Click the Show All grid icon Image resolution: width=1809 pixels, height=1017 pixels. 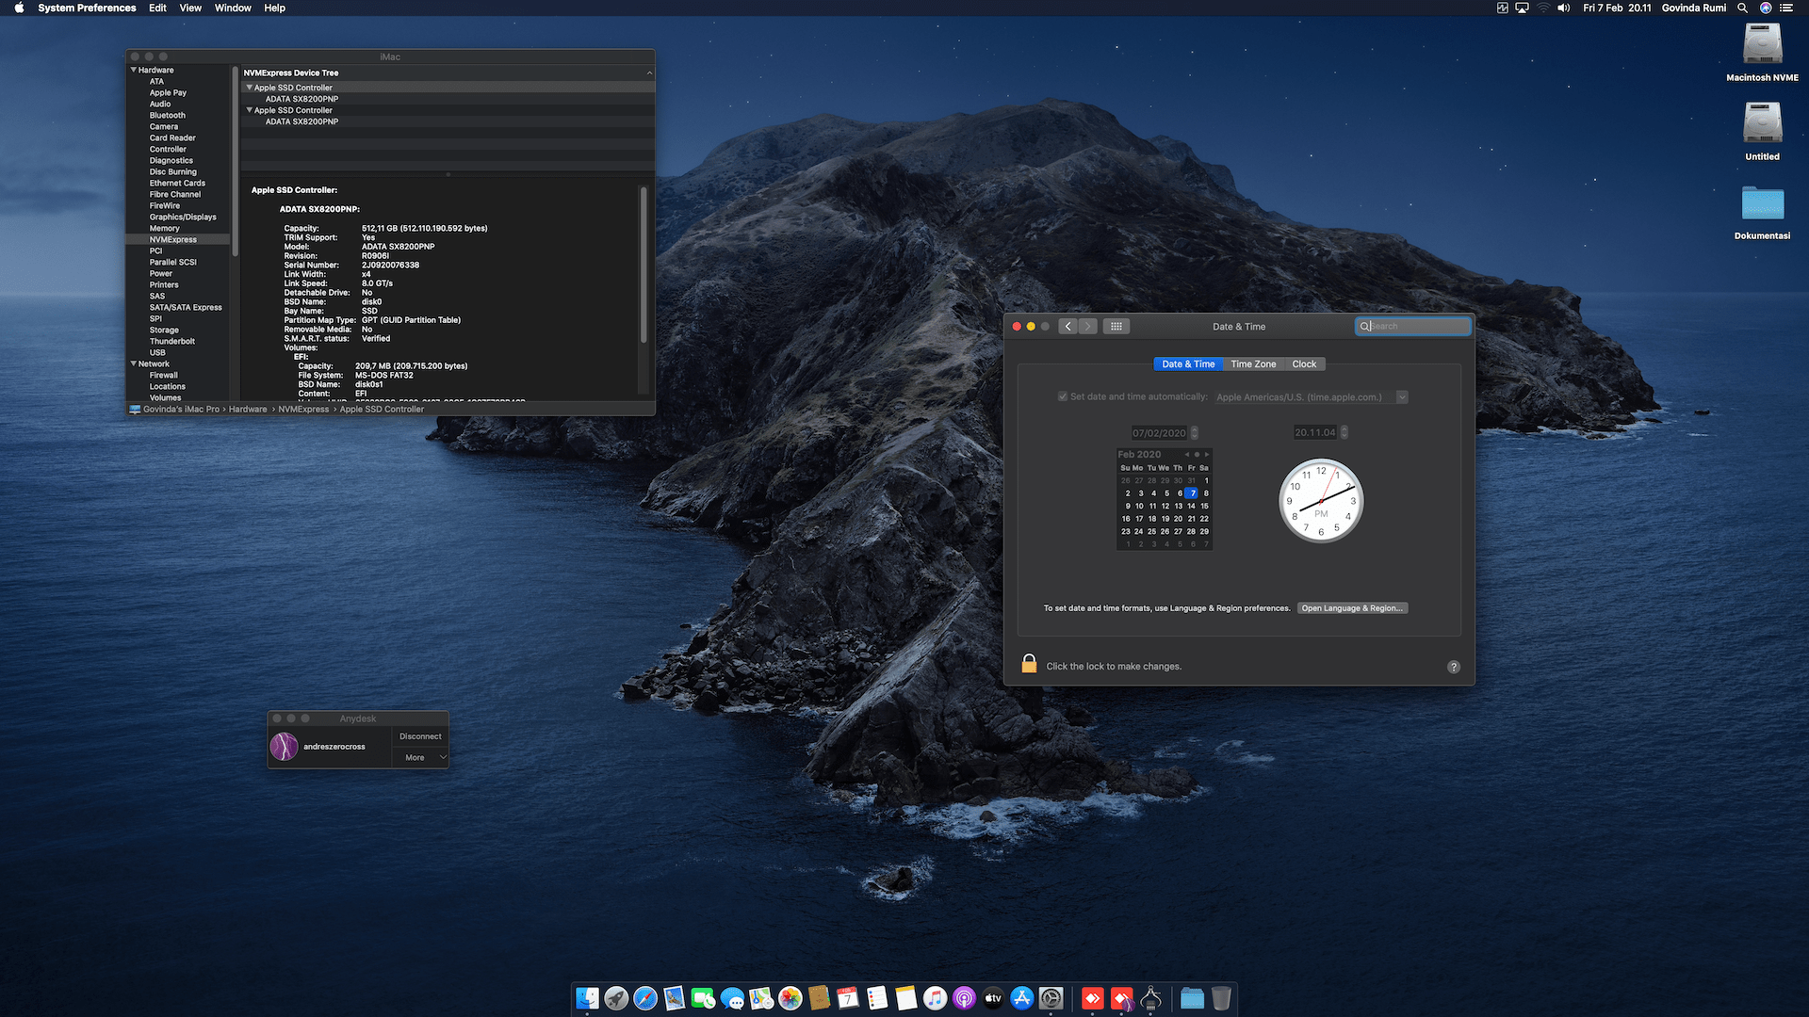click(1116, 326)
